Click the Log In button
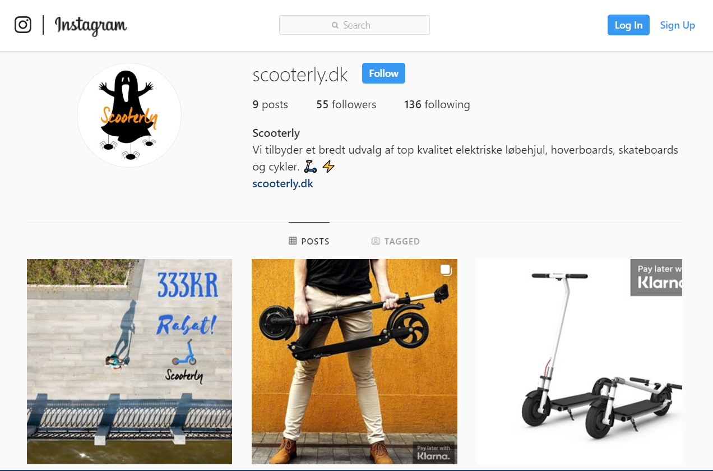This screenshot has height=471, width=713. tap(628, 25)
